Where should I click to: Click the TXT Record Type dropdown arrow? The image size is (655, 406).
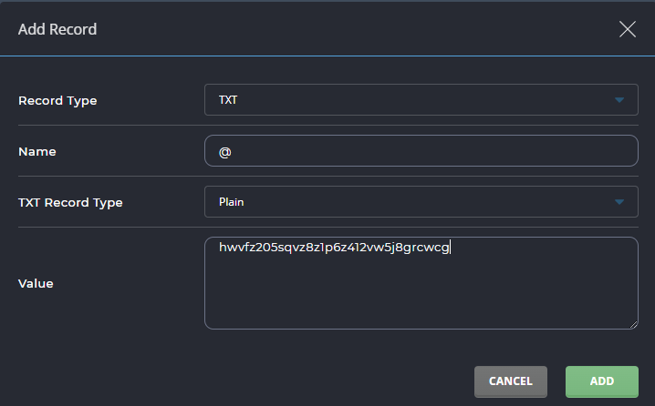[x=619, y=202]
